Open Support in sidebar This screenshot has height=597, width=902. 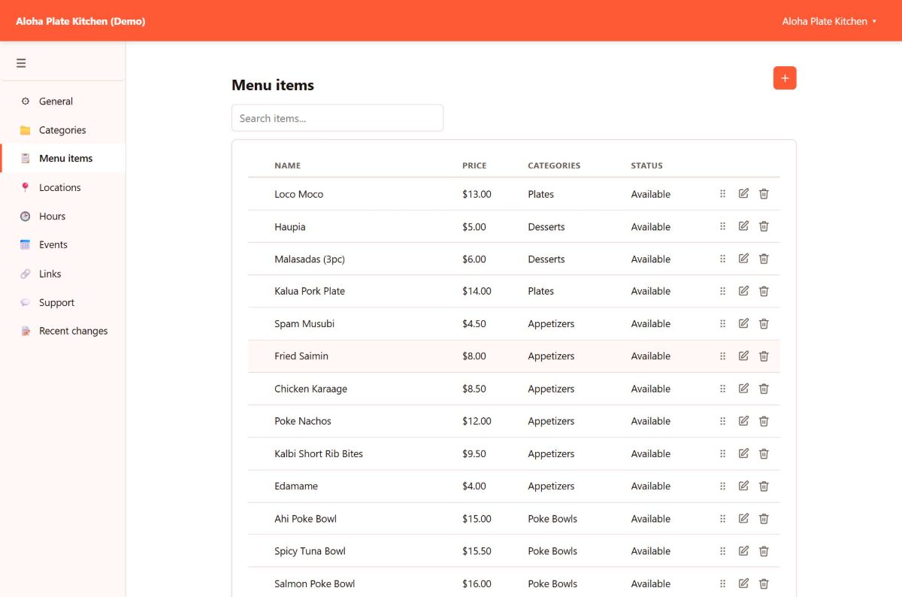pos(63,302)
